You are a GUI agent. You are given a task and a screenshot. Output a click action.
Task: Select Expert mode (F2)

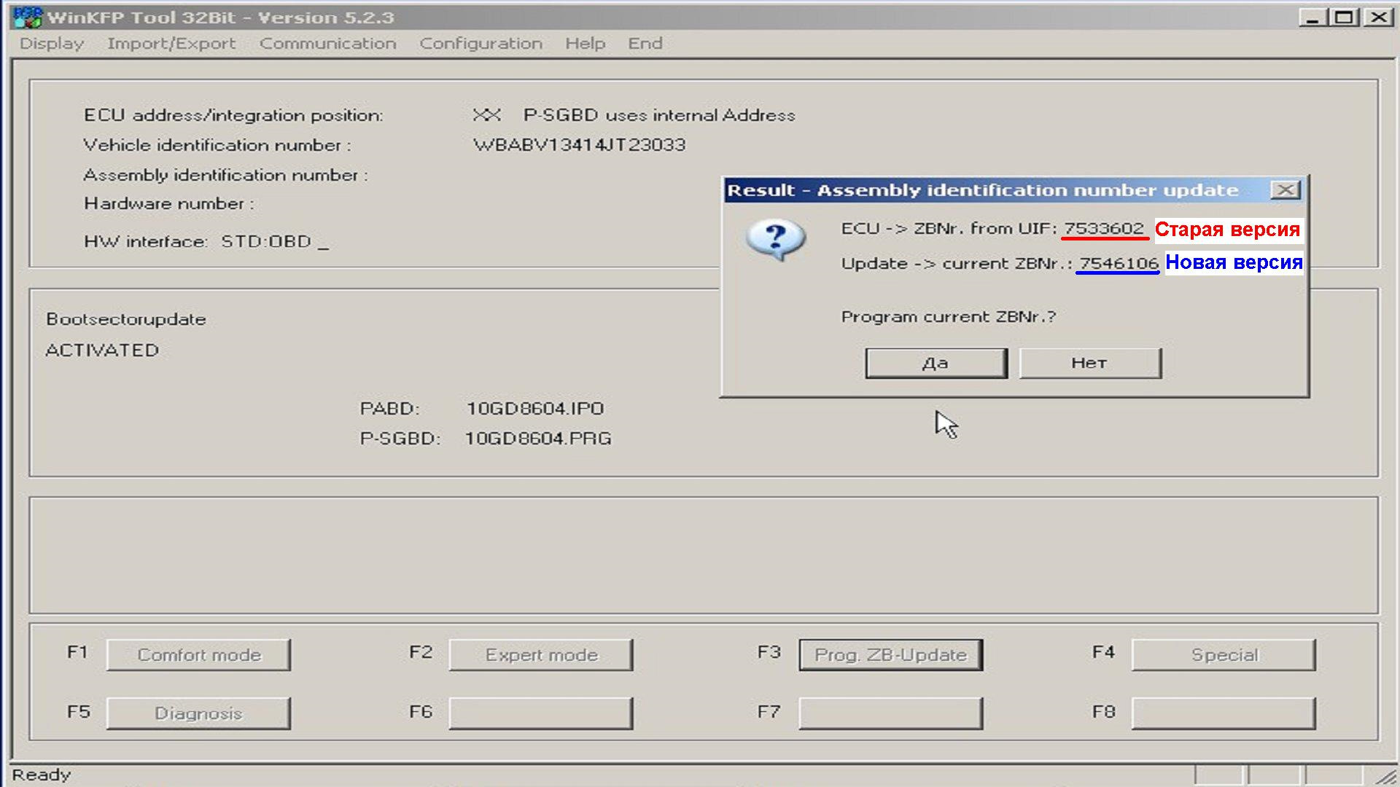click(x=541, y=655)
